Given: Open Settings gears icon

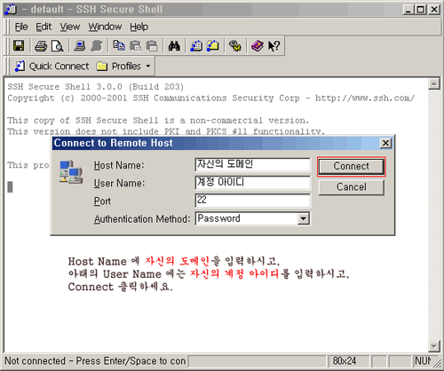Looking at the screenshot, I should point(235,46).
